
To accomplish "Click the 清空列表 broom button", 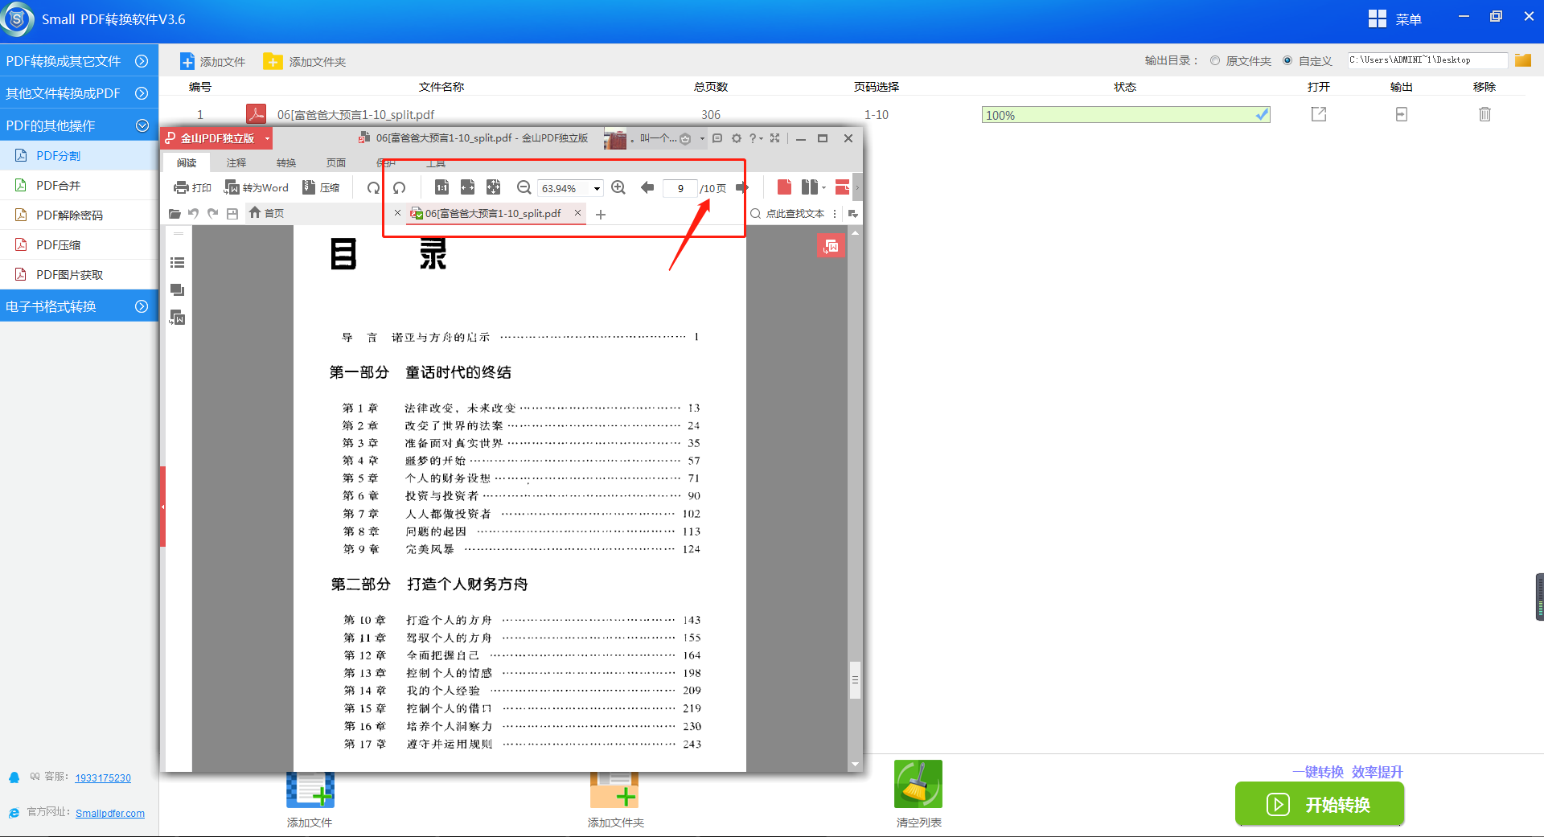I will pyautogui.click(x=918, y=794).
